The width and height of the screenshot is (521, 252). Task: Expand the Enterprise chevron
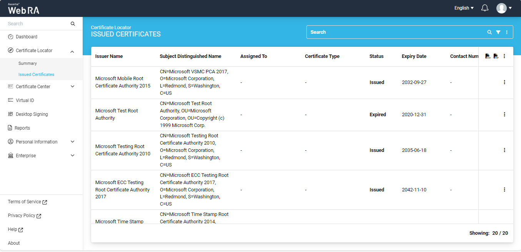coord(72,156)
